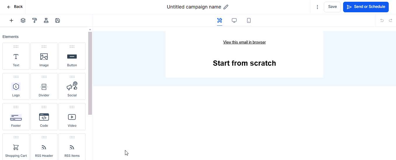Select the Text element tile

16,56
